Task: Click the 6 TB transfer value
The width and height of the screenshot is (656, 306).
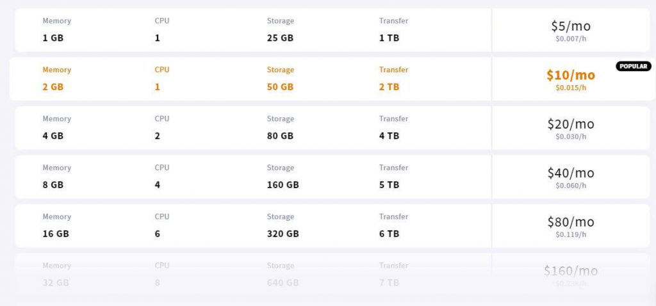Action: tap(389, 234)
